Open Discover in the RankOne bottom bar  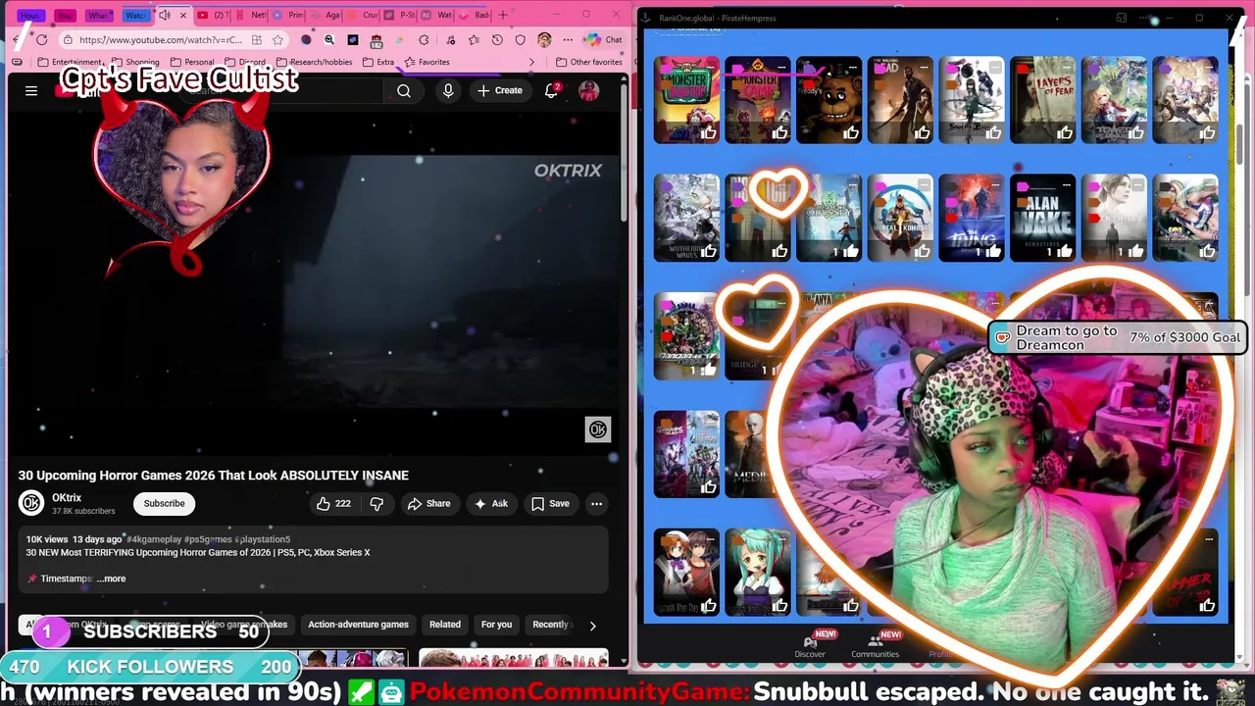tap(810, 646)
